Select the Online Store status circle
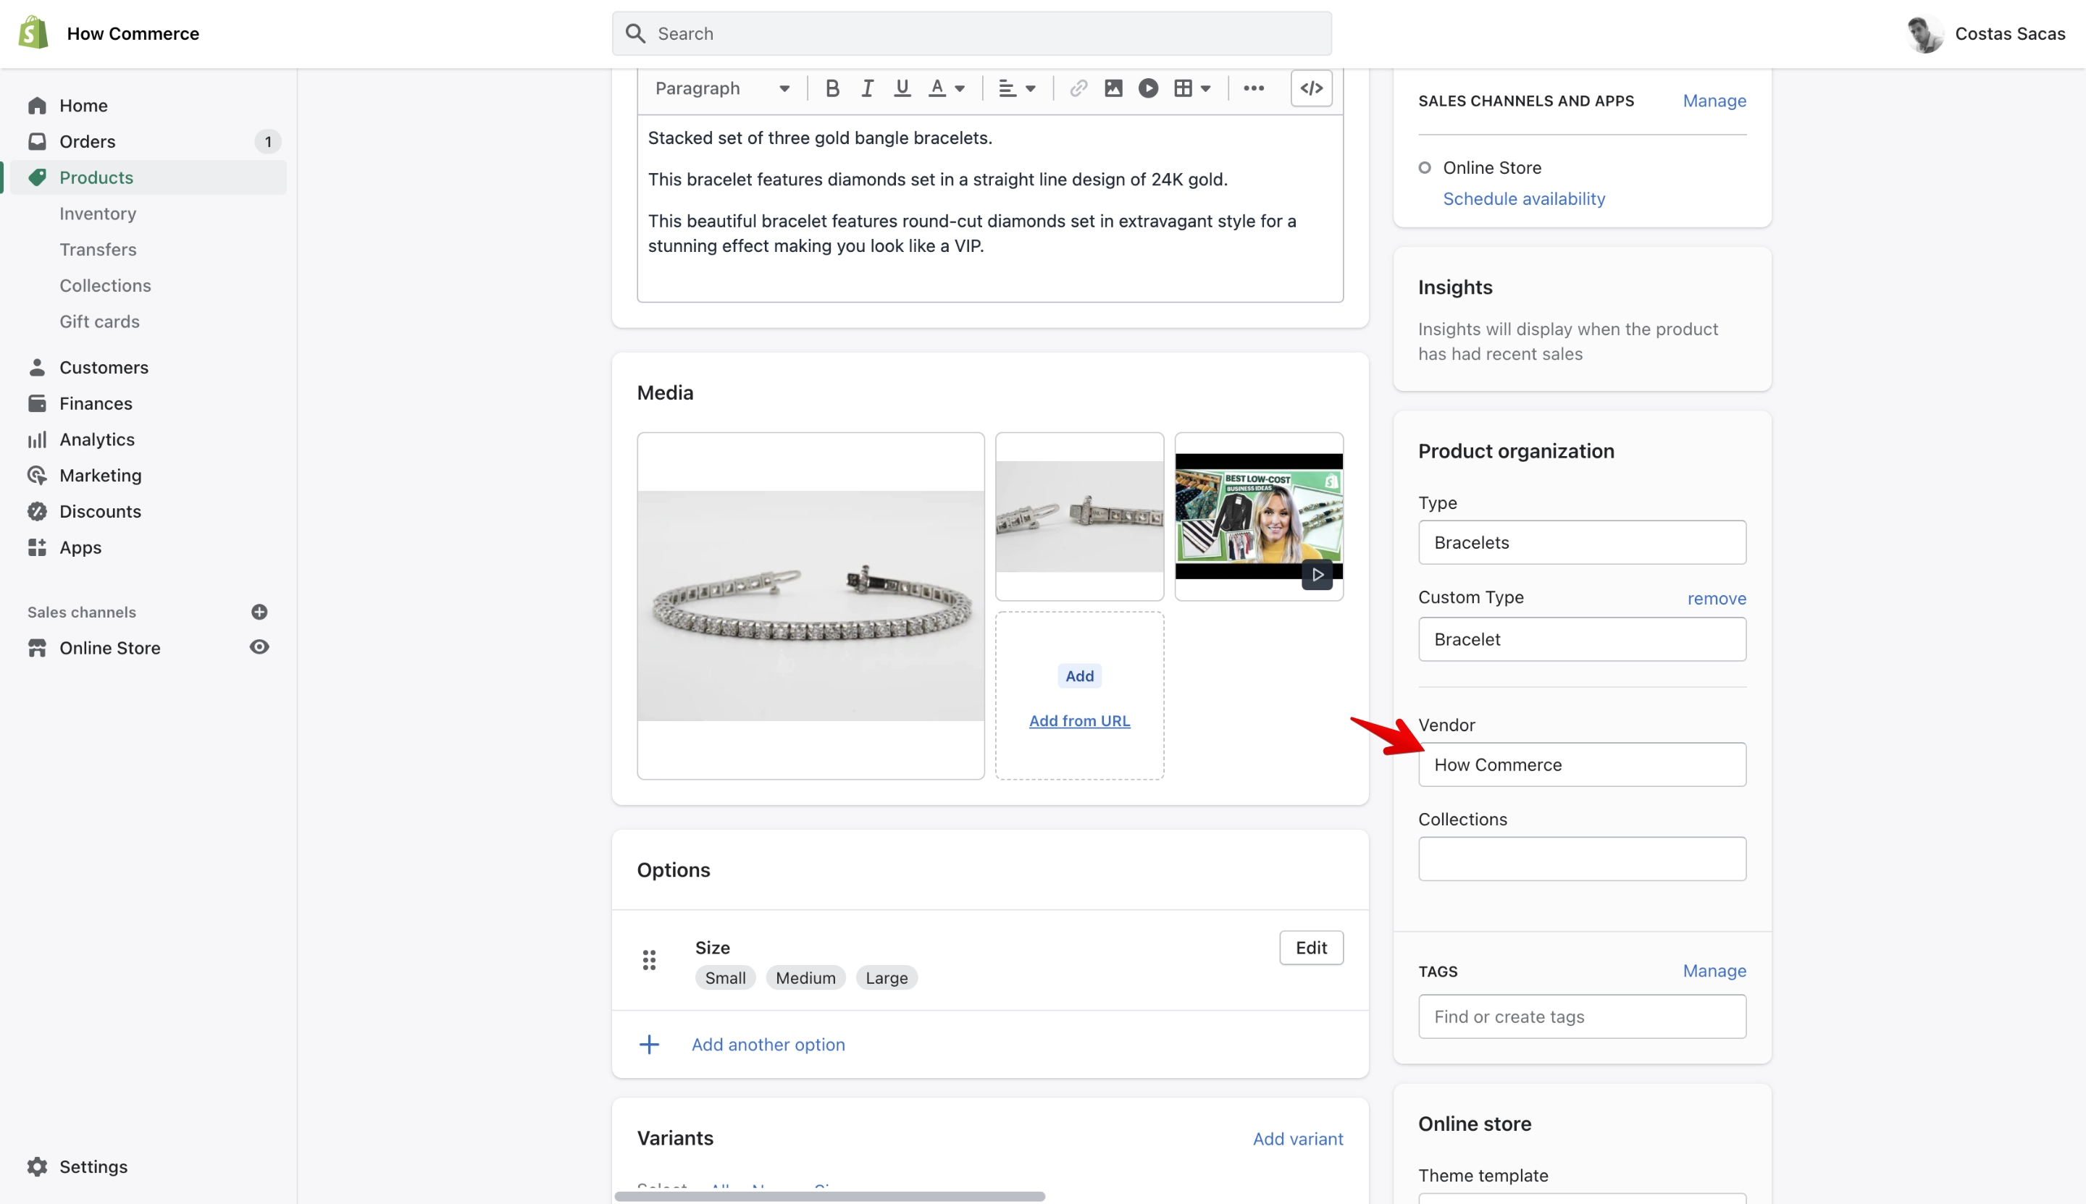 1424,168
